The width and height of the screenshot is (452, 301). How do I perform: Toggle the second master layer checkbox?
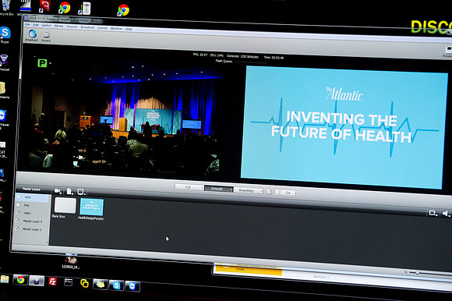[x=18, y=205]
